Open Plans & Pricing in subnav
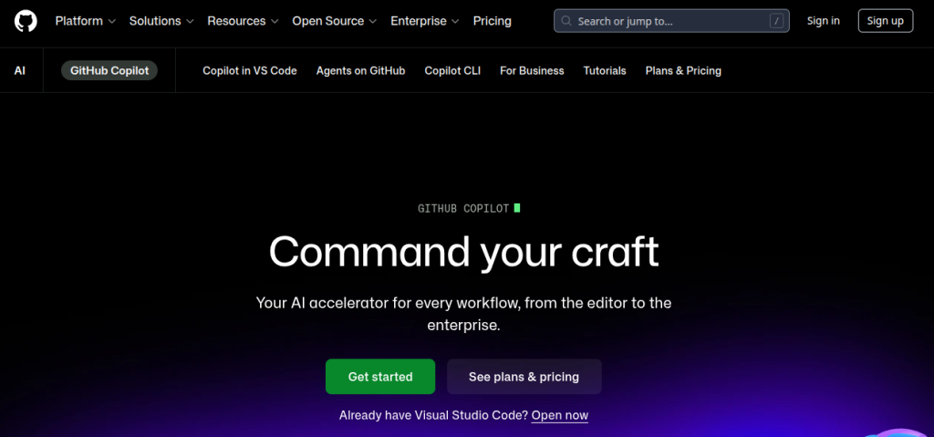This screenshot has height=437, width=934. coord(683,70)
